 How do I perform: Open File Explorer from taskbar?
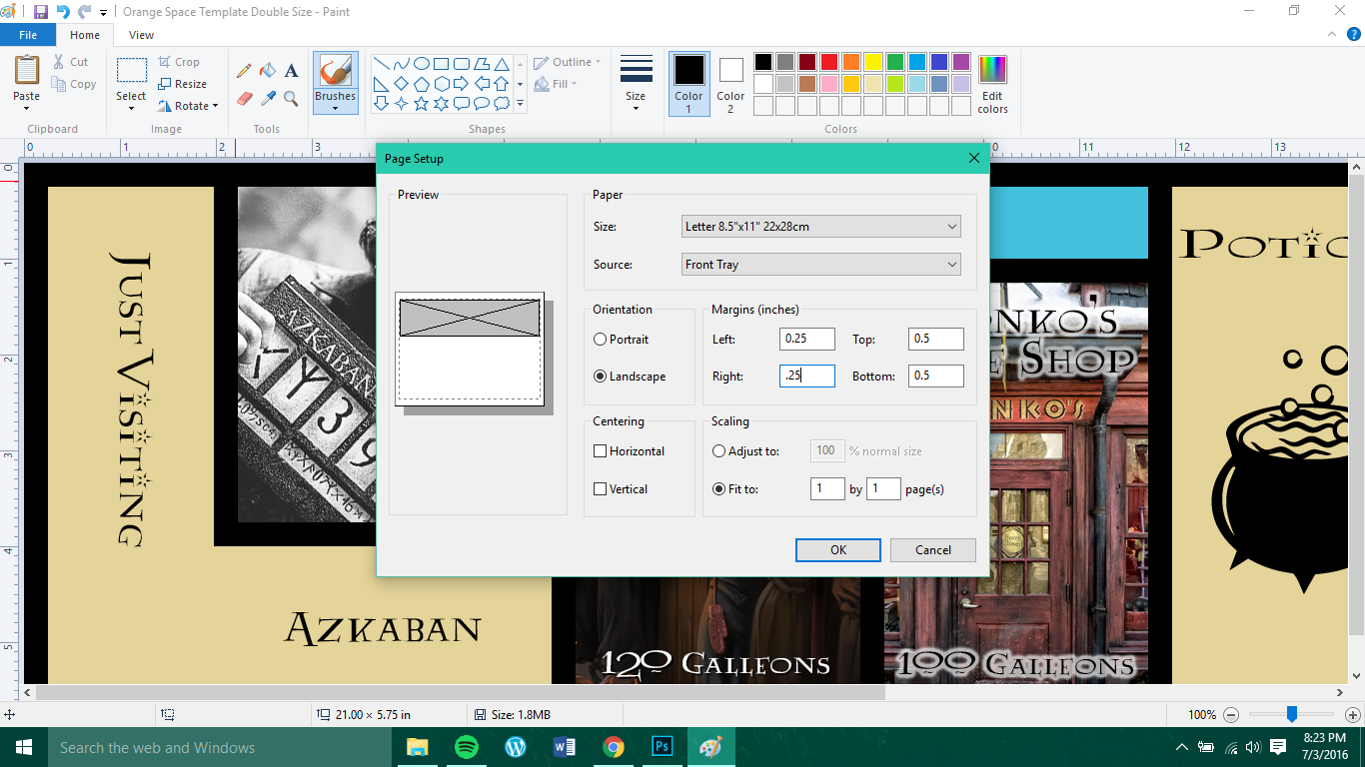tap(417, 747)
